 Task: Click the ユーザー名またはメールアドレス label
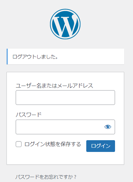coord(54,86)
